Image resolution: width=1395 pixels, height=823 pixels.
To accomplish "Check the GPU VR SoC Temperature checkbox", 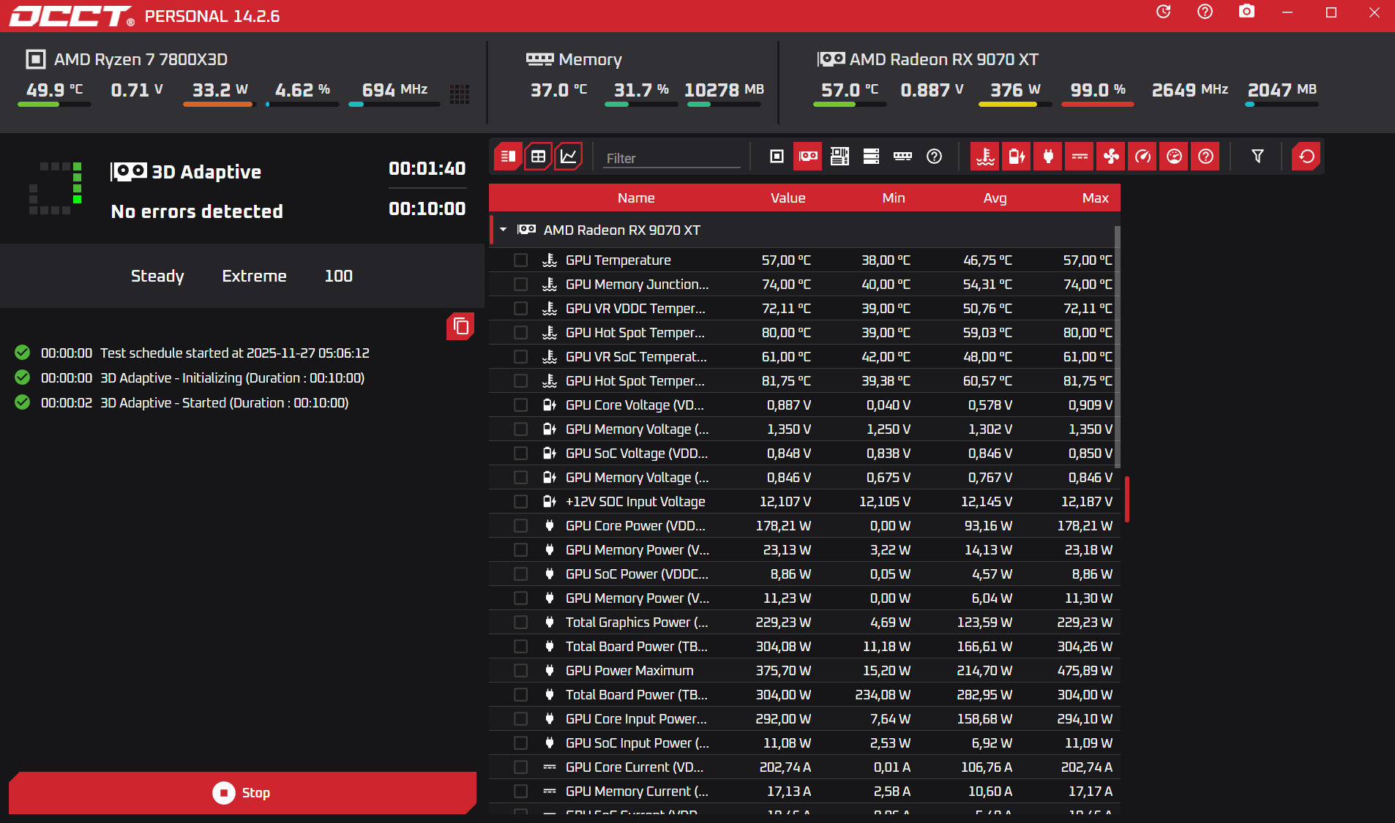I will (520, 357).
